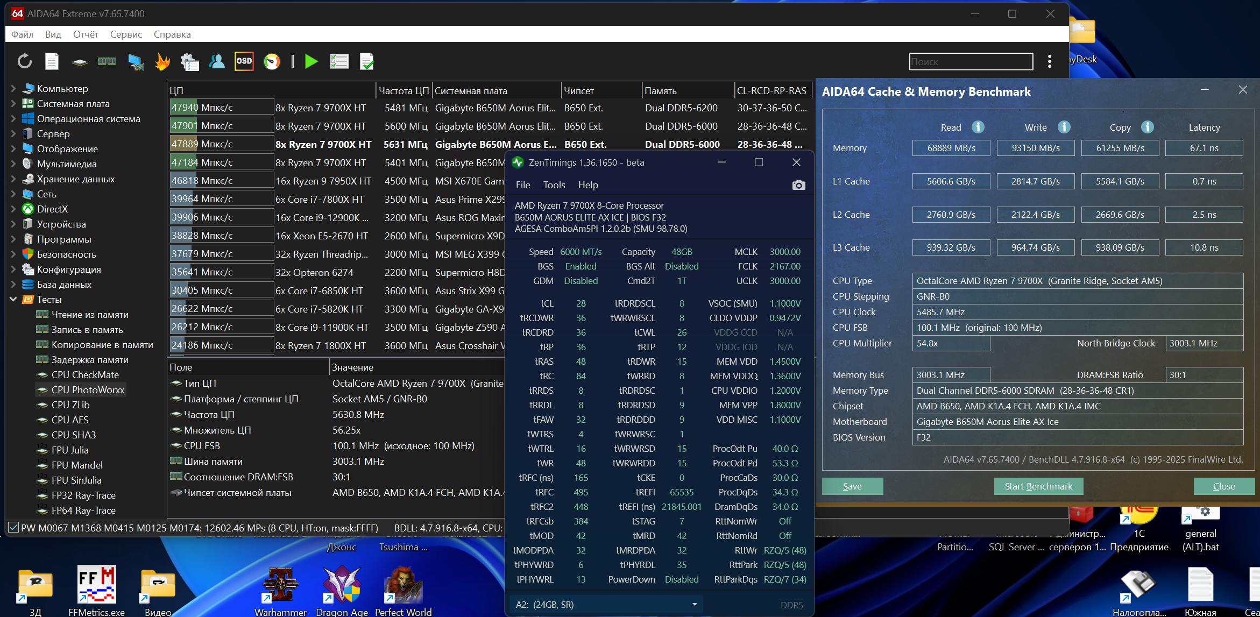1260x617 pixels.
Task: Click the info icon next to Read
Action: 978,127
